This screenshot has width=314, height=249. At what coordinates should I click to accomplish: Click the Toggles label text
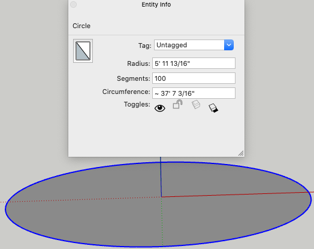pos(137,104)
